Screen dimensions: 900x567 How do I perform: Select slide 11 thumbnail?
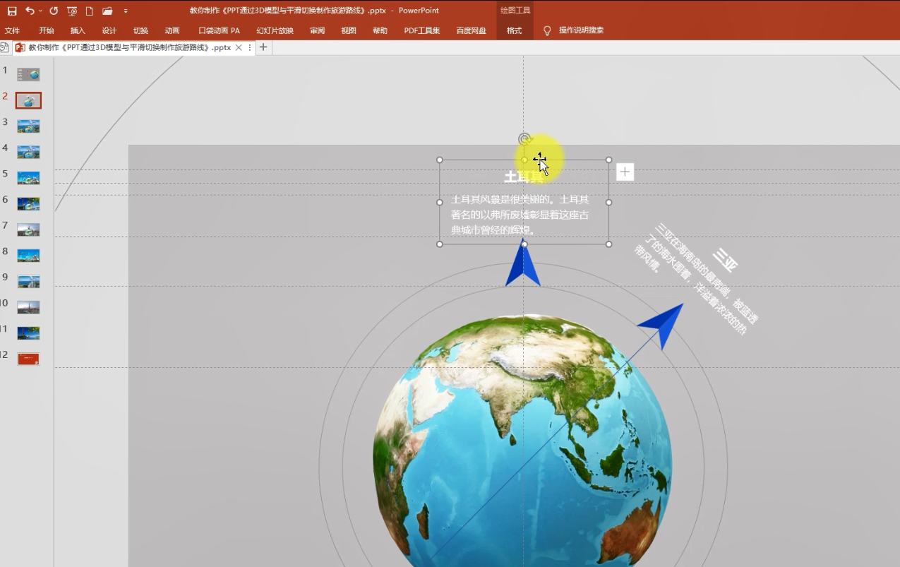[28, 333]
